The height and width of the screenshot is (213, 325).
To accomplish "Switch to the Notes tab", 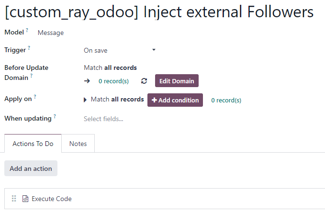I will (78, 144).
